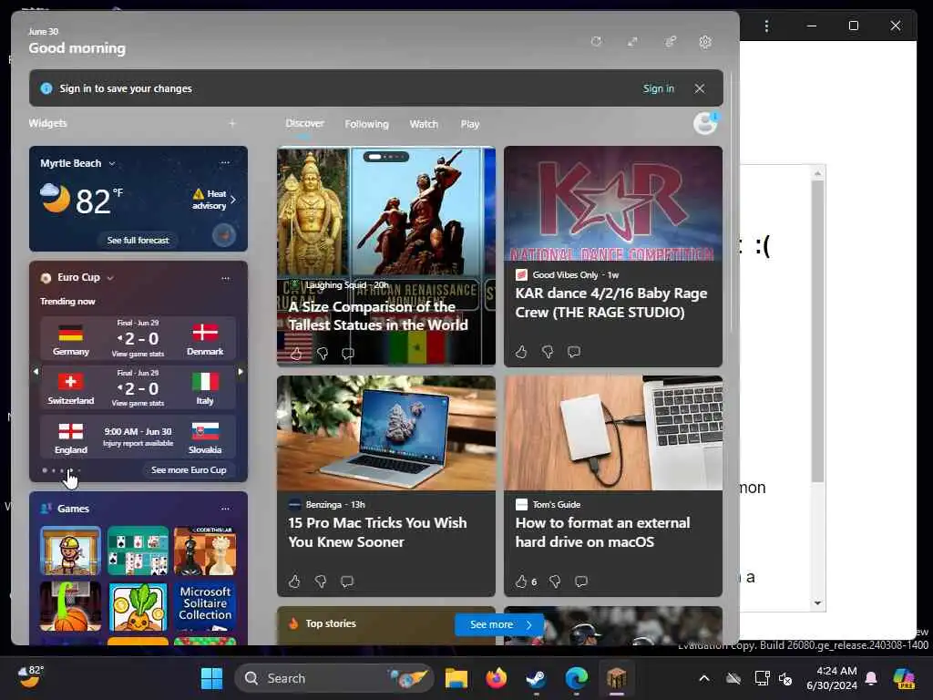Open the share feedback icon in the widgets header
933x700 pixels.
(670, 42)
